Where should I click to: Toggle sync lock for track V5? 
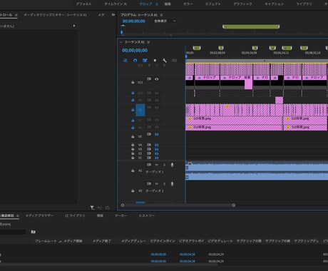(149, 134)
